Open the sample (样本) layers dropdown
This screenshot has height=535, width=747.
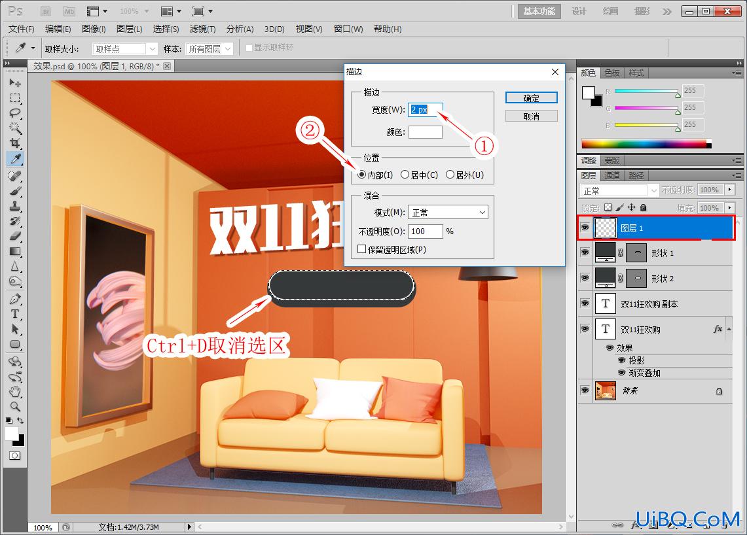point(209,48)
